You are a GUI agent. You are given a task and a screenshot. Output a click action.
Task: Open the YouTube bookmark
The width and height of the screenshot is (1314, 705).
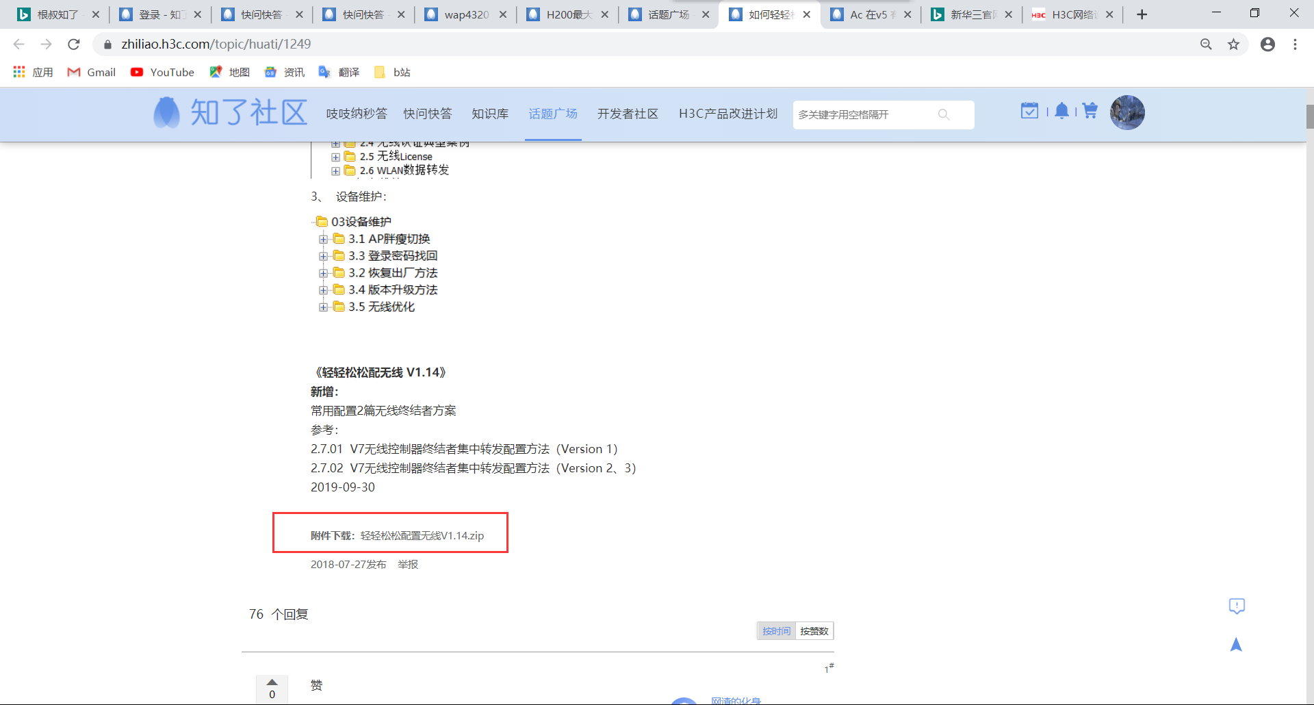point(162,72)
